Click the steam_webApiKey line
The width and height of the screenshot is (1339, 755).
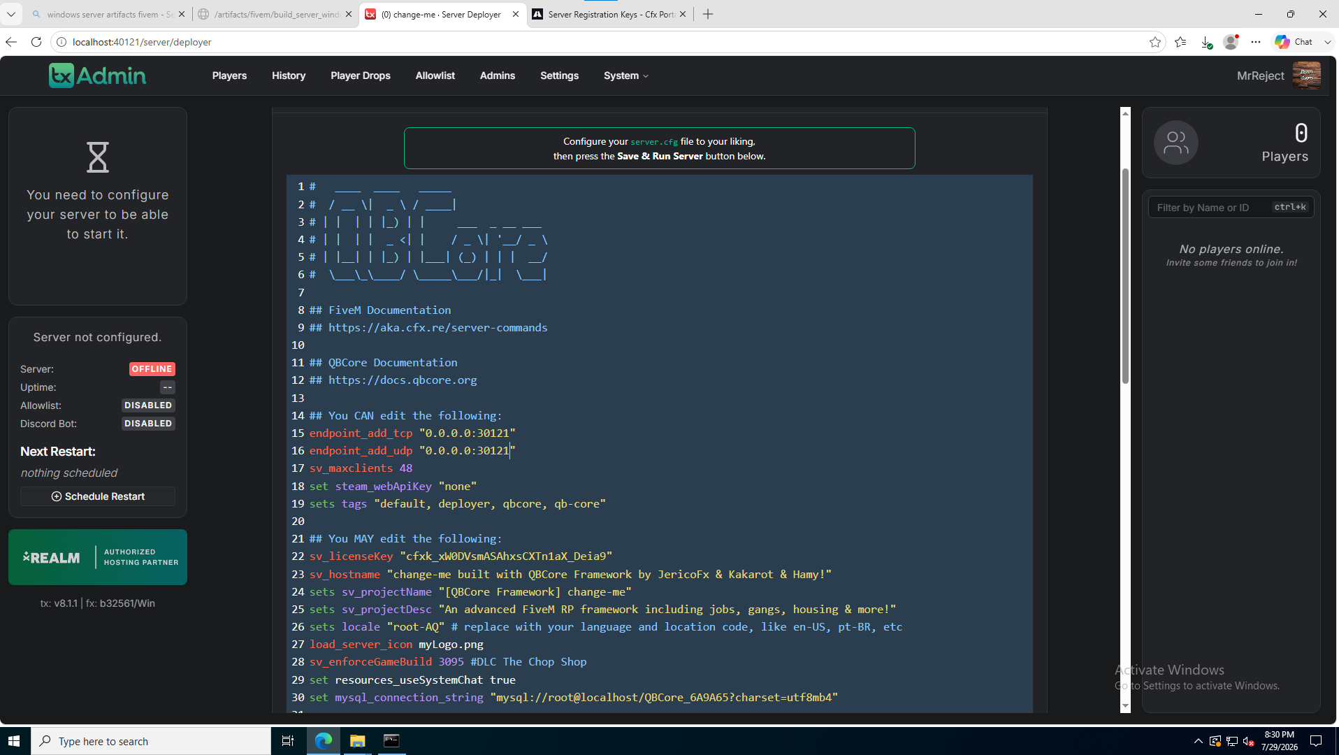point(393,487)
